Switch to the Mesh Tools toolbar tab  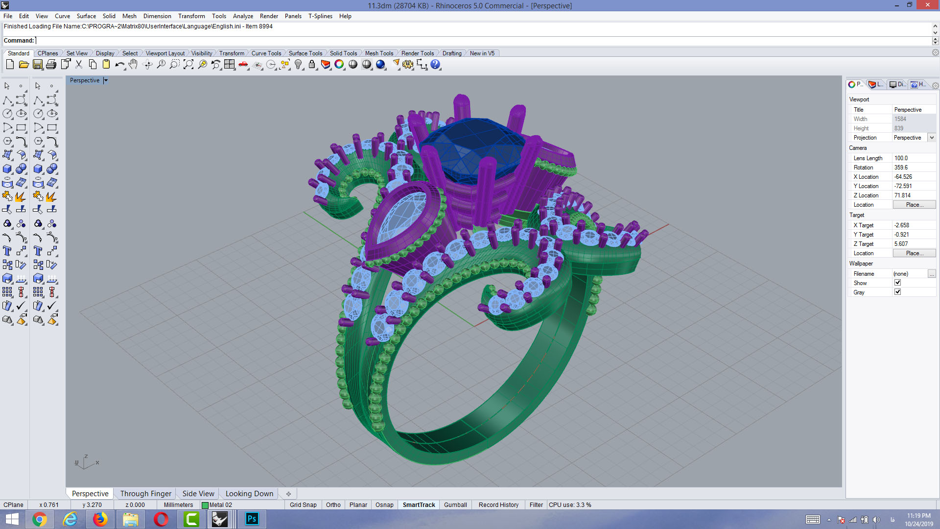click(379, 53)
